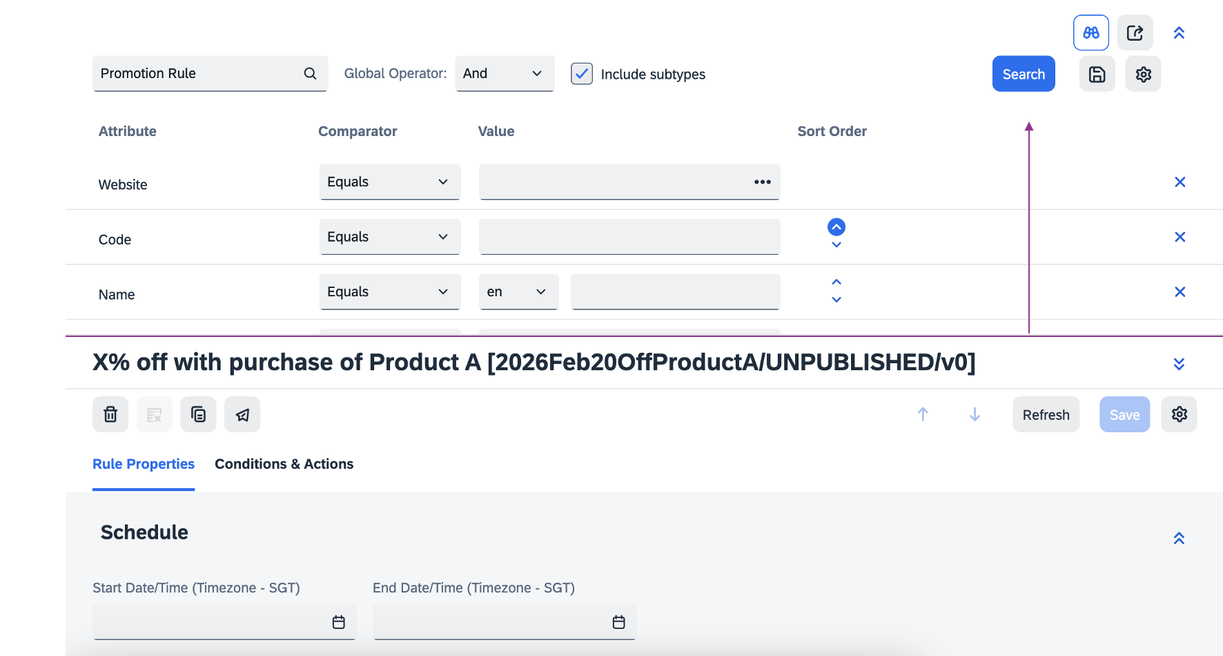Click the save query floppy disk icon
This screenshot has height=656, width=1223.
point(1097,74)
